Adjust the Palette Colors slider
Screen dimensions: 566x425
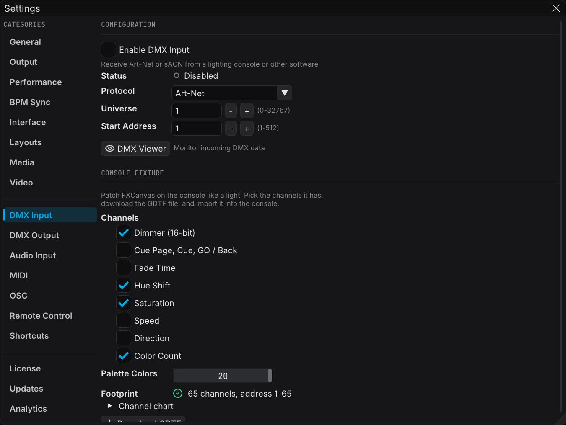point(223,376)
